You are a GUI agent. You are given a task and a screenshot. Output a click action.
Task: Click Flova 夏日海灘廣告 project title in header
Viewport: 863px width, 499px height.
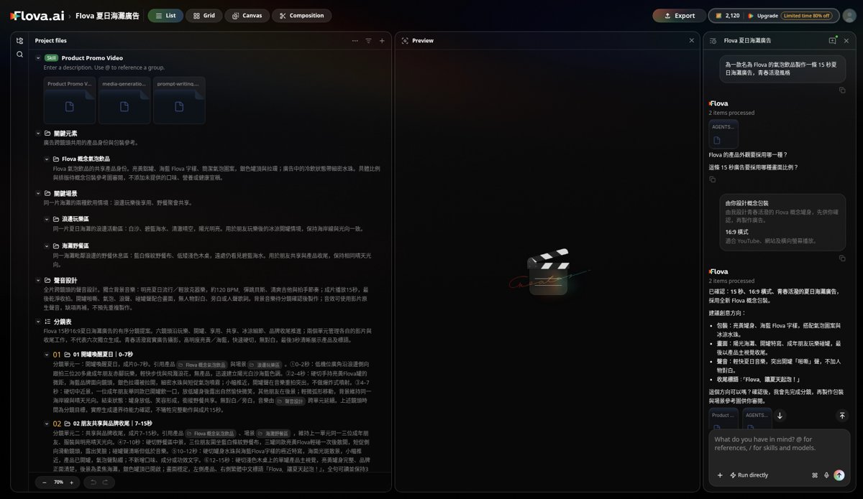tap(107, 15)
